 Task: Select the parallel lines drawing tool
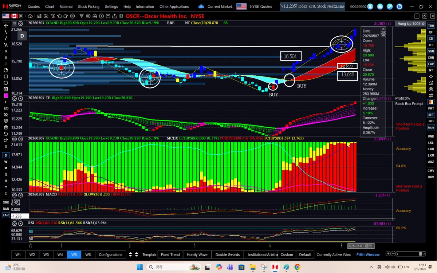6,44
